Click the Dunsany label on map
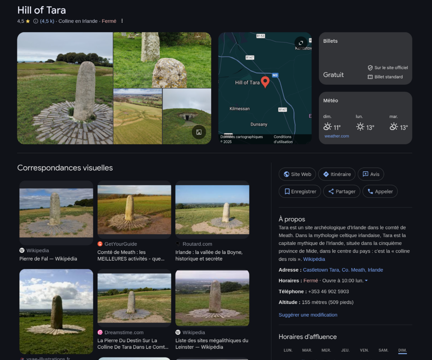Image resolution: width=432 pixels, height=360 pixels. pyautogui.click(x=259, y=124)
